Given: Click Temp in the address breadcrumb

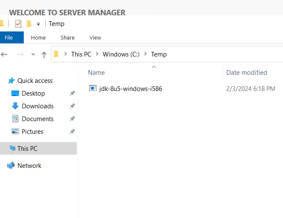Looking at the screenshot, I should [x=159, y=54].
